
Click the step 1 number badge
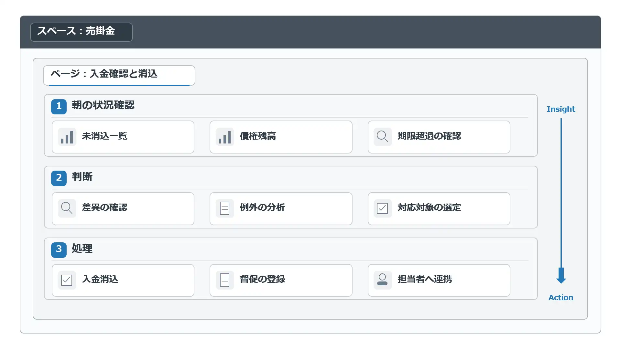pos(59,106)
